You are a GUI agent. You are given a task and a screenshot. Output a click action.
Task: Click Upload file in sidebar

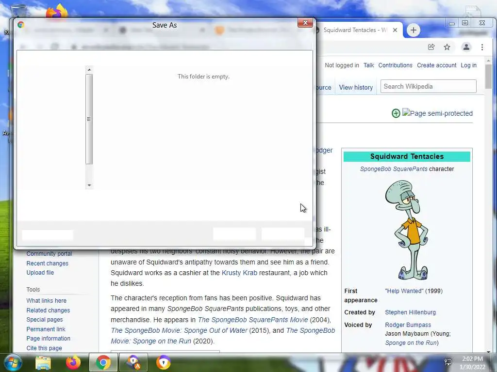point(40,273)
